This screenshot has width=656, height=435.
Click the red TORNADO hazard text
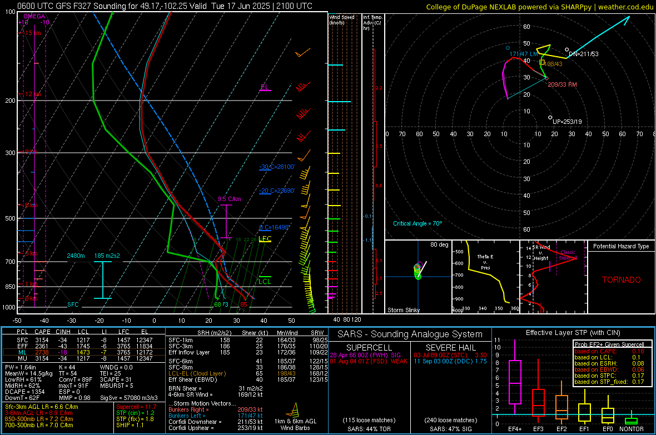pos(622,280)
